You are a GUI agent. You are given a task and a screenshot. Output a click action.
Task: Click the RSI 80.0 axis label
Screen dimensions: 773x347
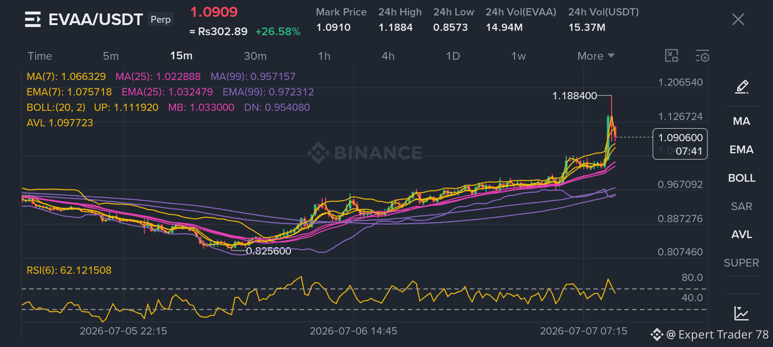pyautogui.click(x=692, y=278)
